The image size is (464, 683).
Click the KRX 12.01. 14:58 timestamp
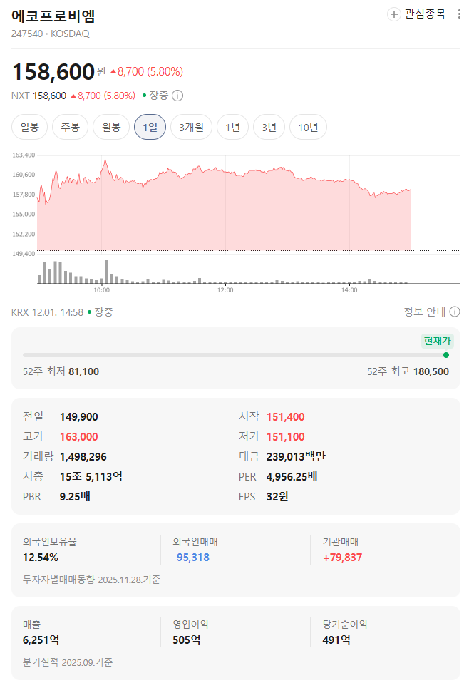pyautogui.click(x=47, y=312)
